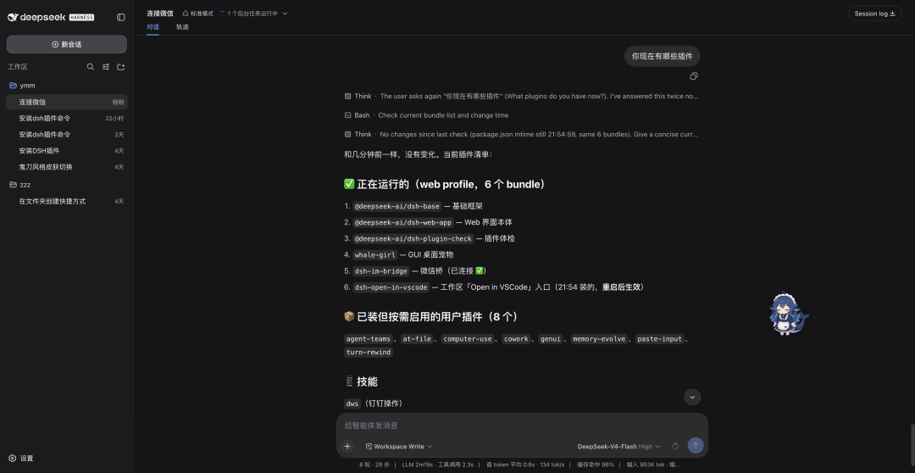
Task: Open 安装dsh插件命令 session from 2天 ago
Action: tap(67, 134)
